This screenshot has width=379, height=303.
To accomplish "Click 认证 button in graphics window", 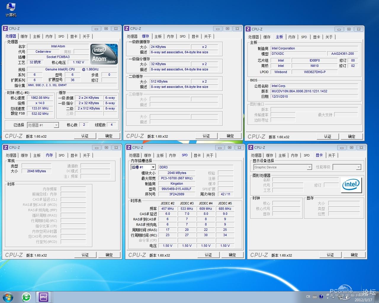I will pyautogui.click(x=330, y=255).
